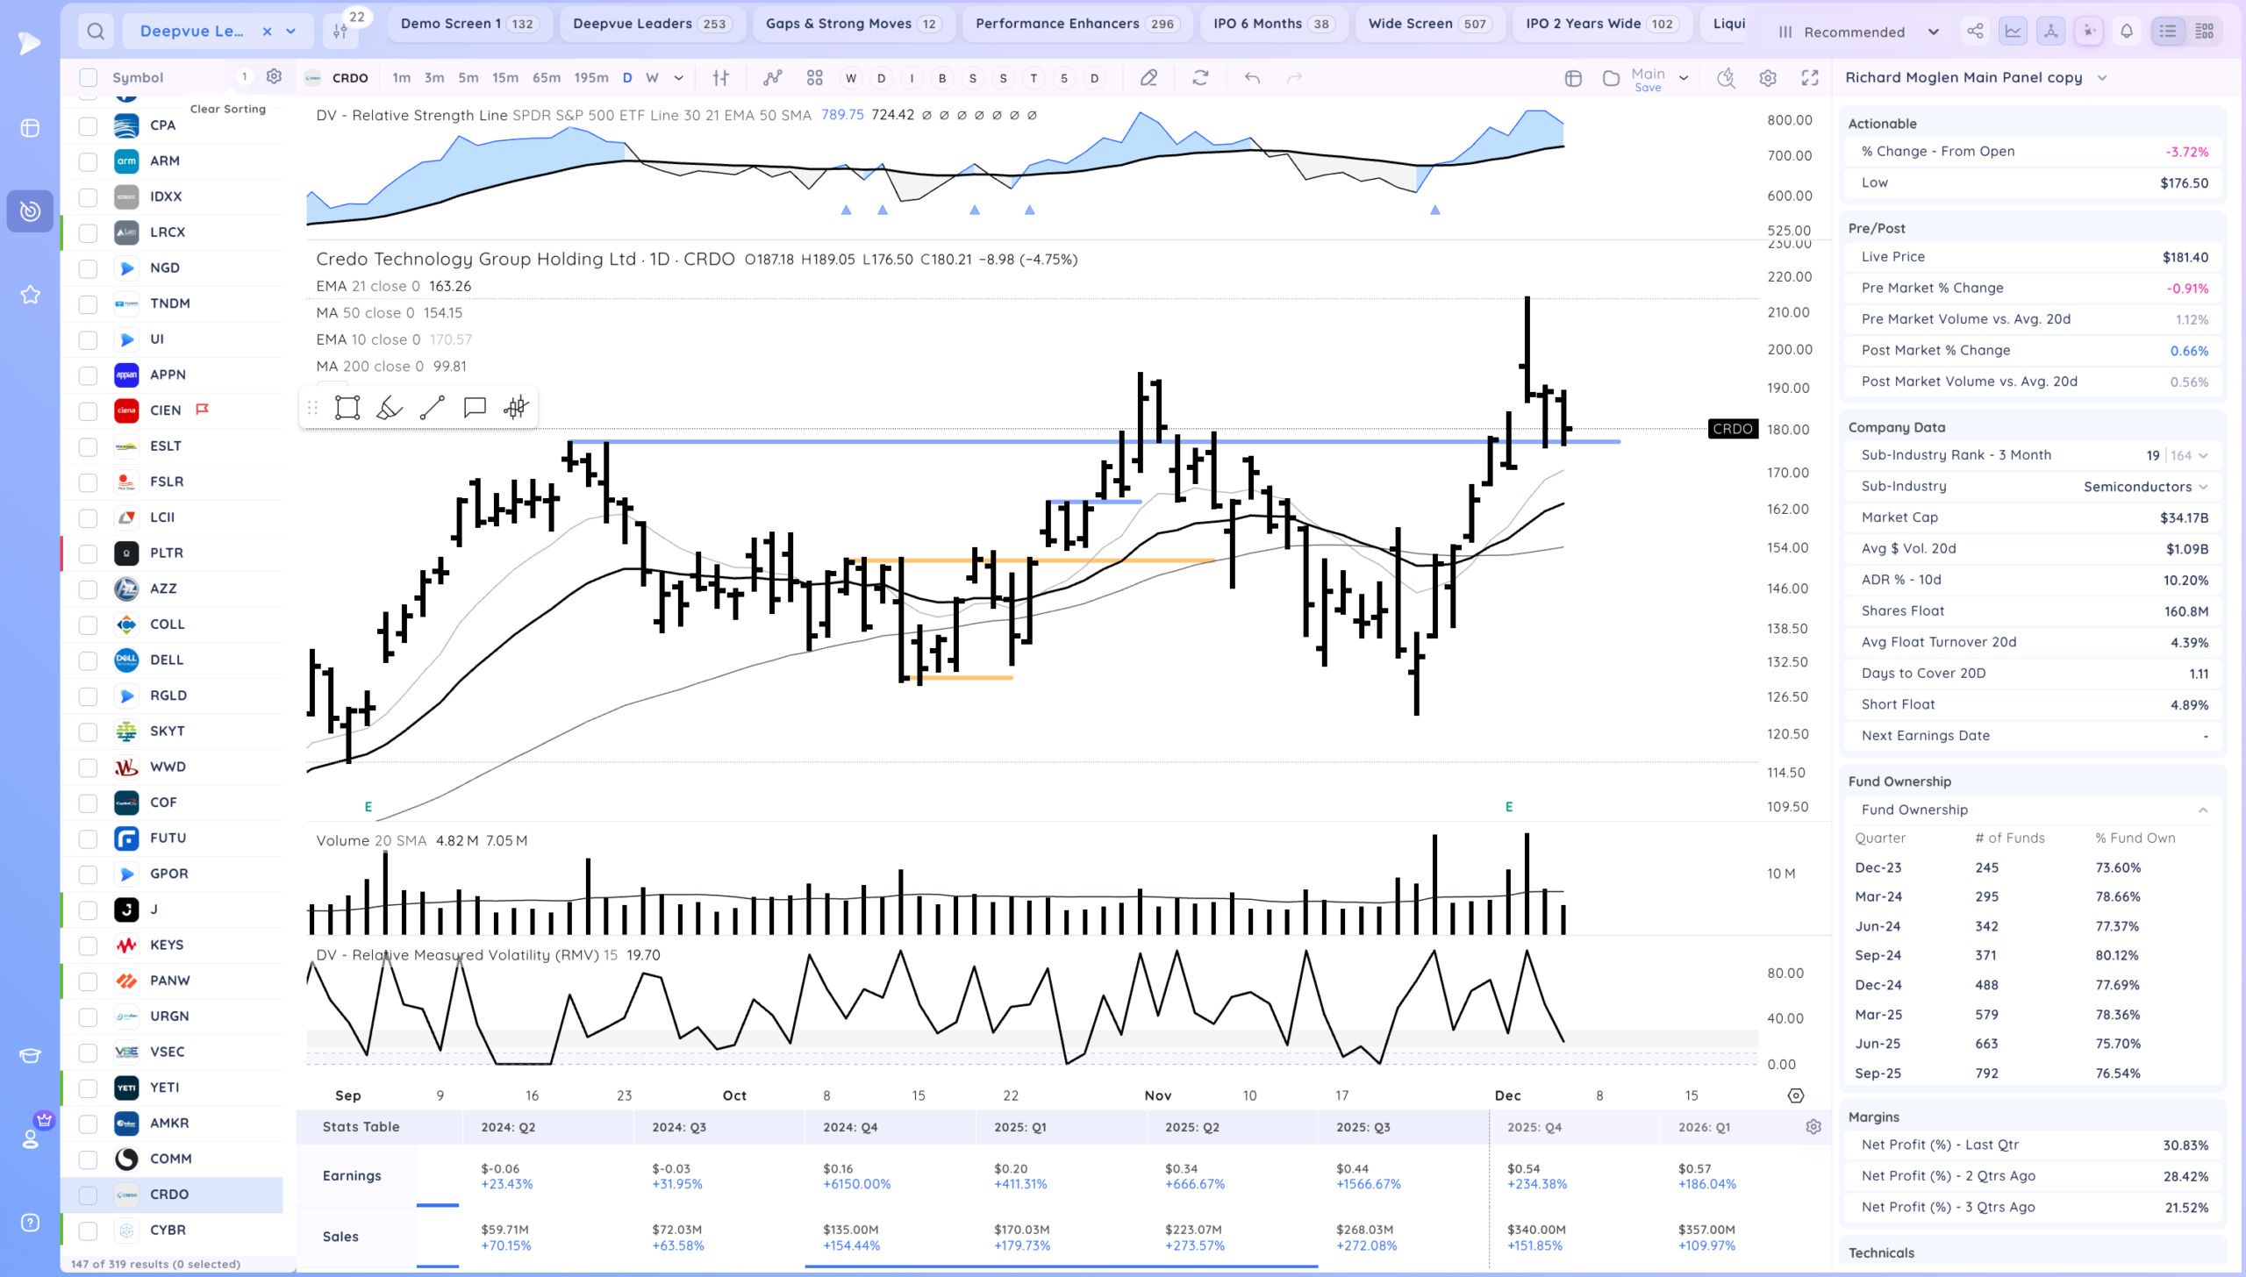The width and height of the screenshot is (2246, 1277).
Task: Click the search magnifier icon
Action: [x=96, y=32]
